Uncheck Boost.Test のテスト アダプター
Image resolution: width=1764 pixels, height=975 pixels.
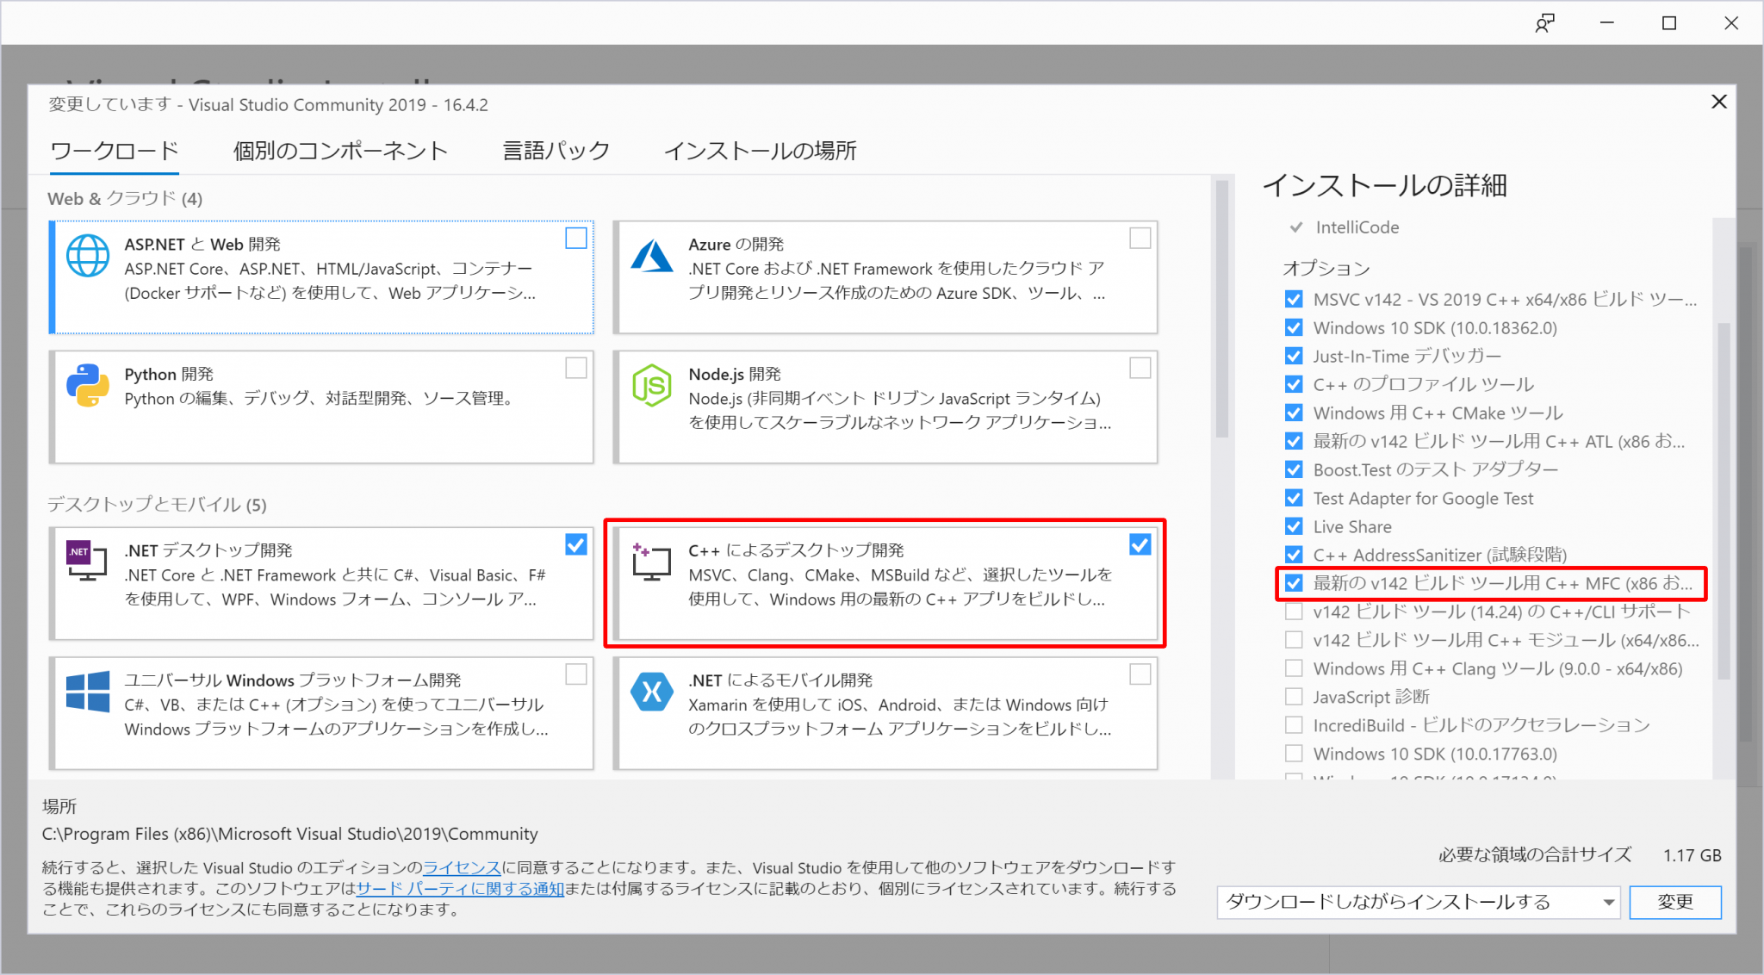point(1294,469)
